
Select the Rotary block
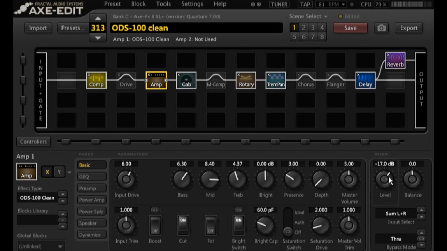click(246, 80)
